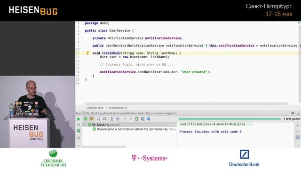Click the "User created" string literal

194,72
